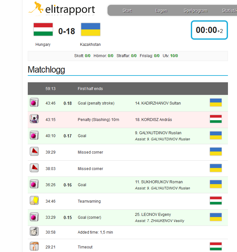Click the Hungary flag in the score header
The width and height of the screenshot is (237, 252).
pos(43,29)
